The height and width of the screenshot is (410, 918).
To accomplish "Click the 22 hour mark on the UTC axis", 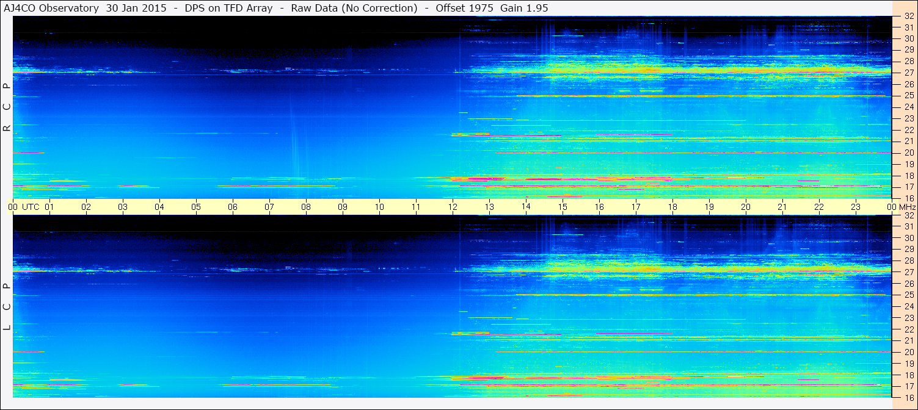I will (819, 207).
